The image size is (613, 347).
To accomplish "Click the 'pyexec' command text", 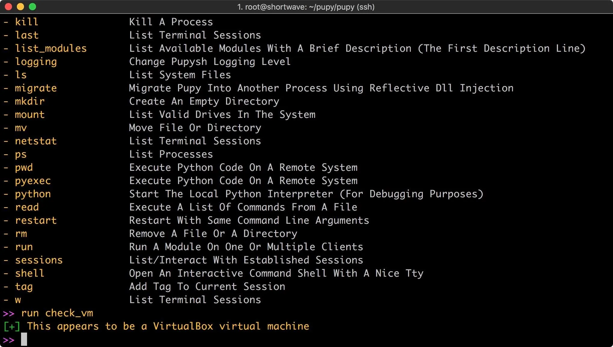I will tap(33, 181).
